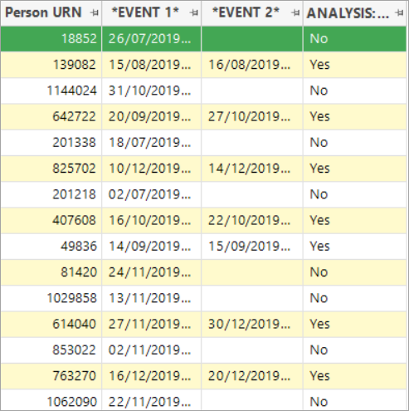
Task: Select Person URN 49836 cell
Action: click(51, 247)
